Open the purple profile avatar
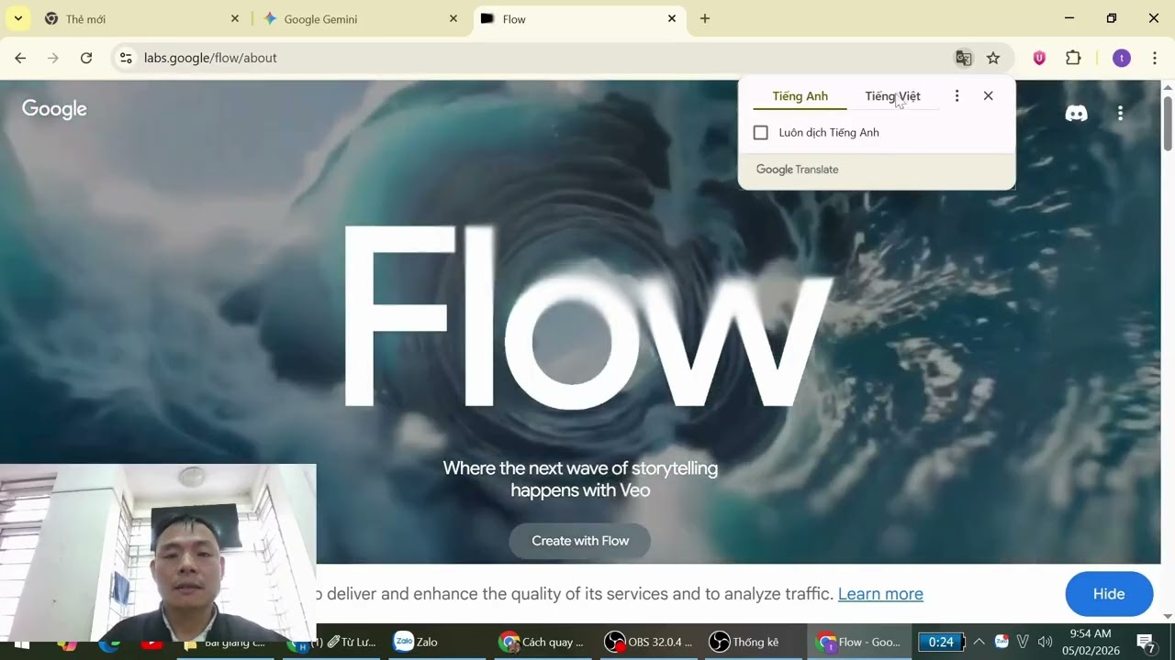This screenshot has height=660, width=1175. click(1122, 58)
